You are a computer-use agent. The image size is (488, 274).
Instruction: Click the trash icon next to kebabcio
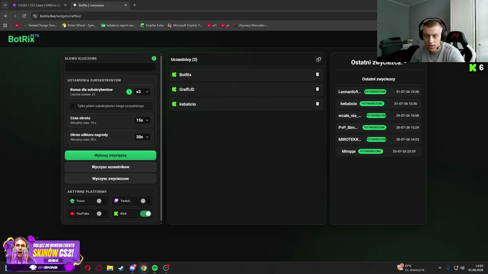(x=317, y=104)
